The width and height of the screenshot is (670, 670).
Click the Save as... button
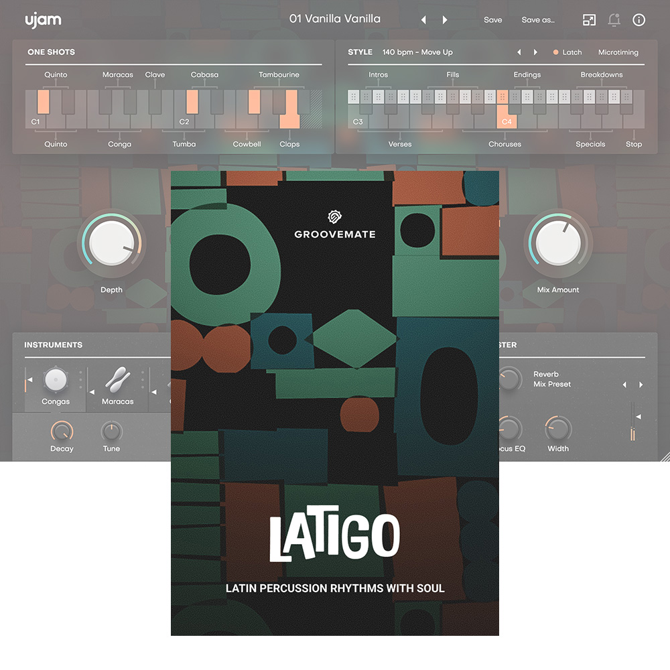[x=537, y=20]
